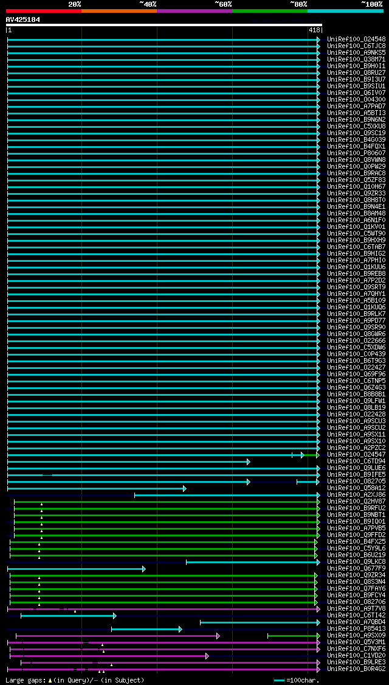The height and width of the screenshot is (685, 389).
Task: Open hit UniRef100_C6TAB7
Action: [356, 247]
